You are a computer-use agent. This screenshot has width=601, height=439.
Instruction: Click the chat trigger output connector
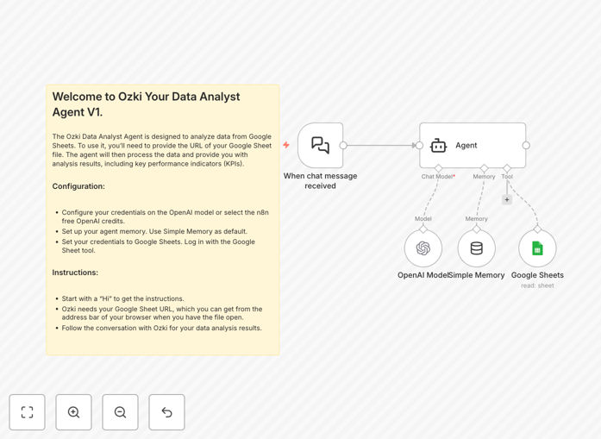[343, 145]
